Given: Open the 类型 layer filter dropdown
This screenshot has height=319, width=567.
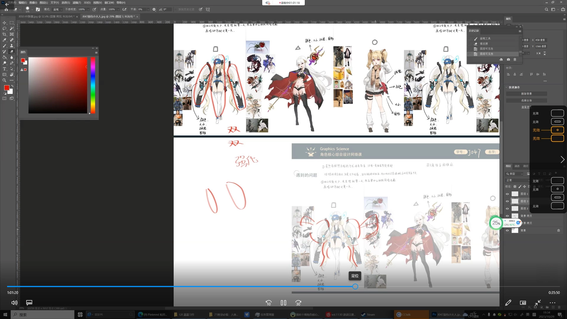Looking at the screenshot, I should [514, 174].
